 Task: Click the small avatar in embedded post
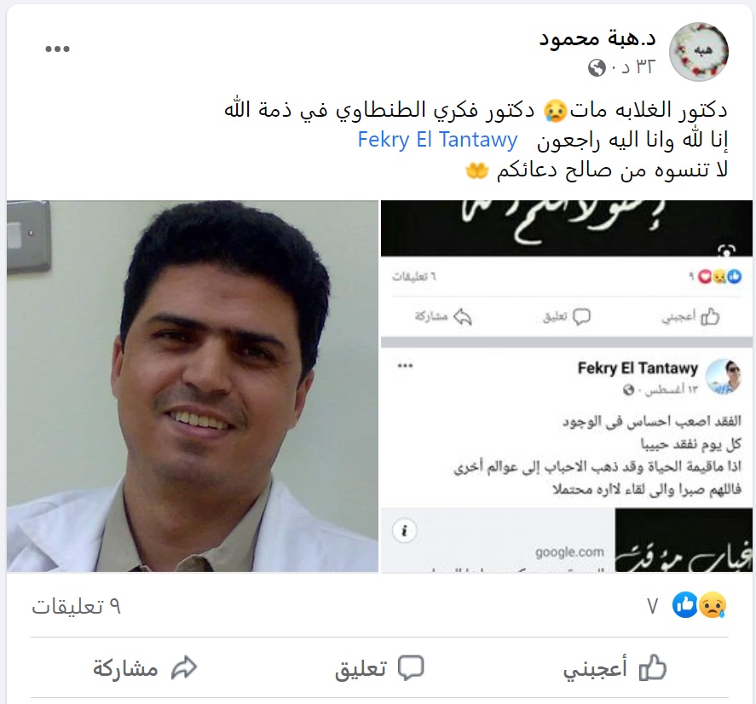coord(723,377)
